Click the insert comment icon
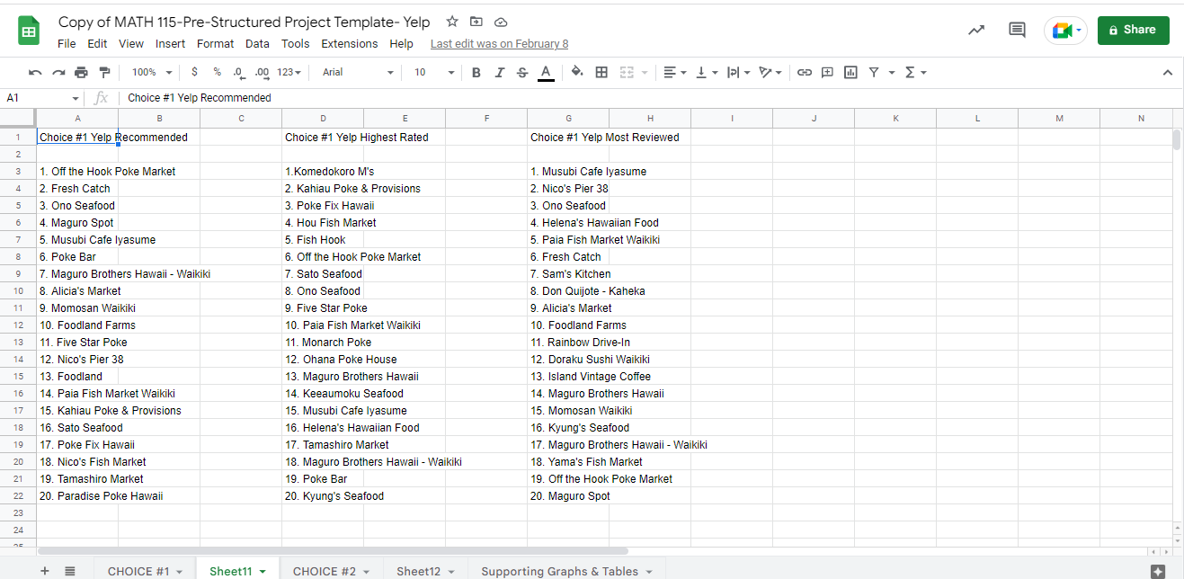This screenshot has height=579, width=1184. (x=827, y=72)
